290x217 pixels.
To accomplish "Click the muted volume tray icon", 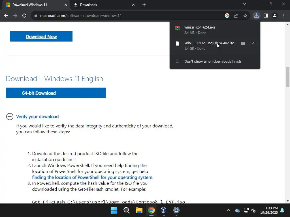I will 253,210.
